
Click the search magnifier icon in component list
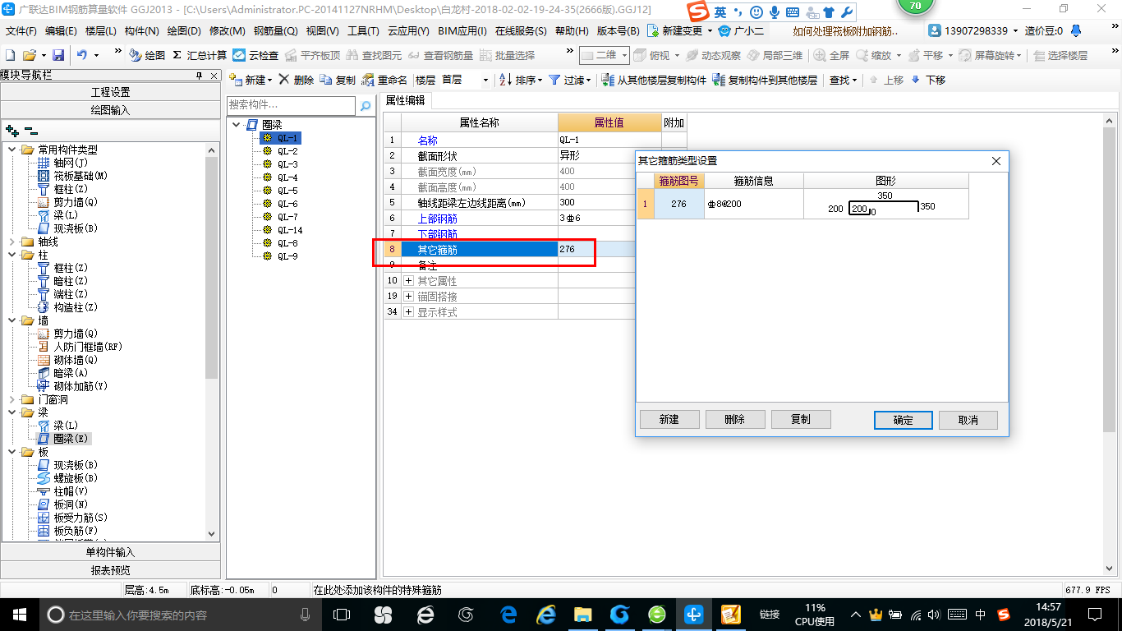pyautogui.click(x=366, y=105)
